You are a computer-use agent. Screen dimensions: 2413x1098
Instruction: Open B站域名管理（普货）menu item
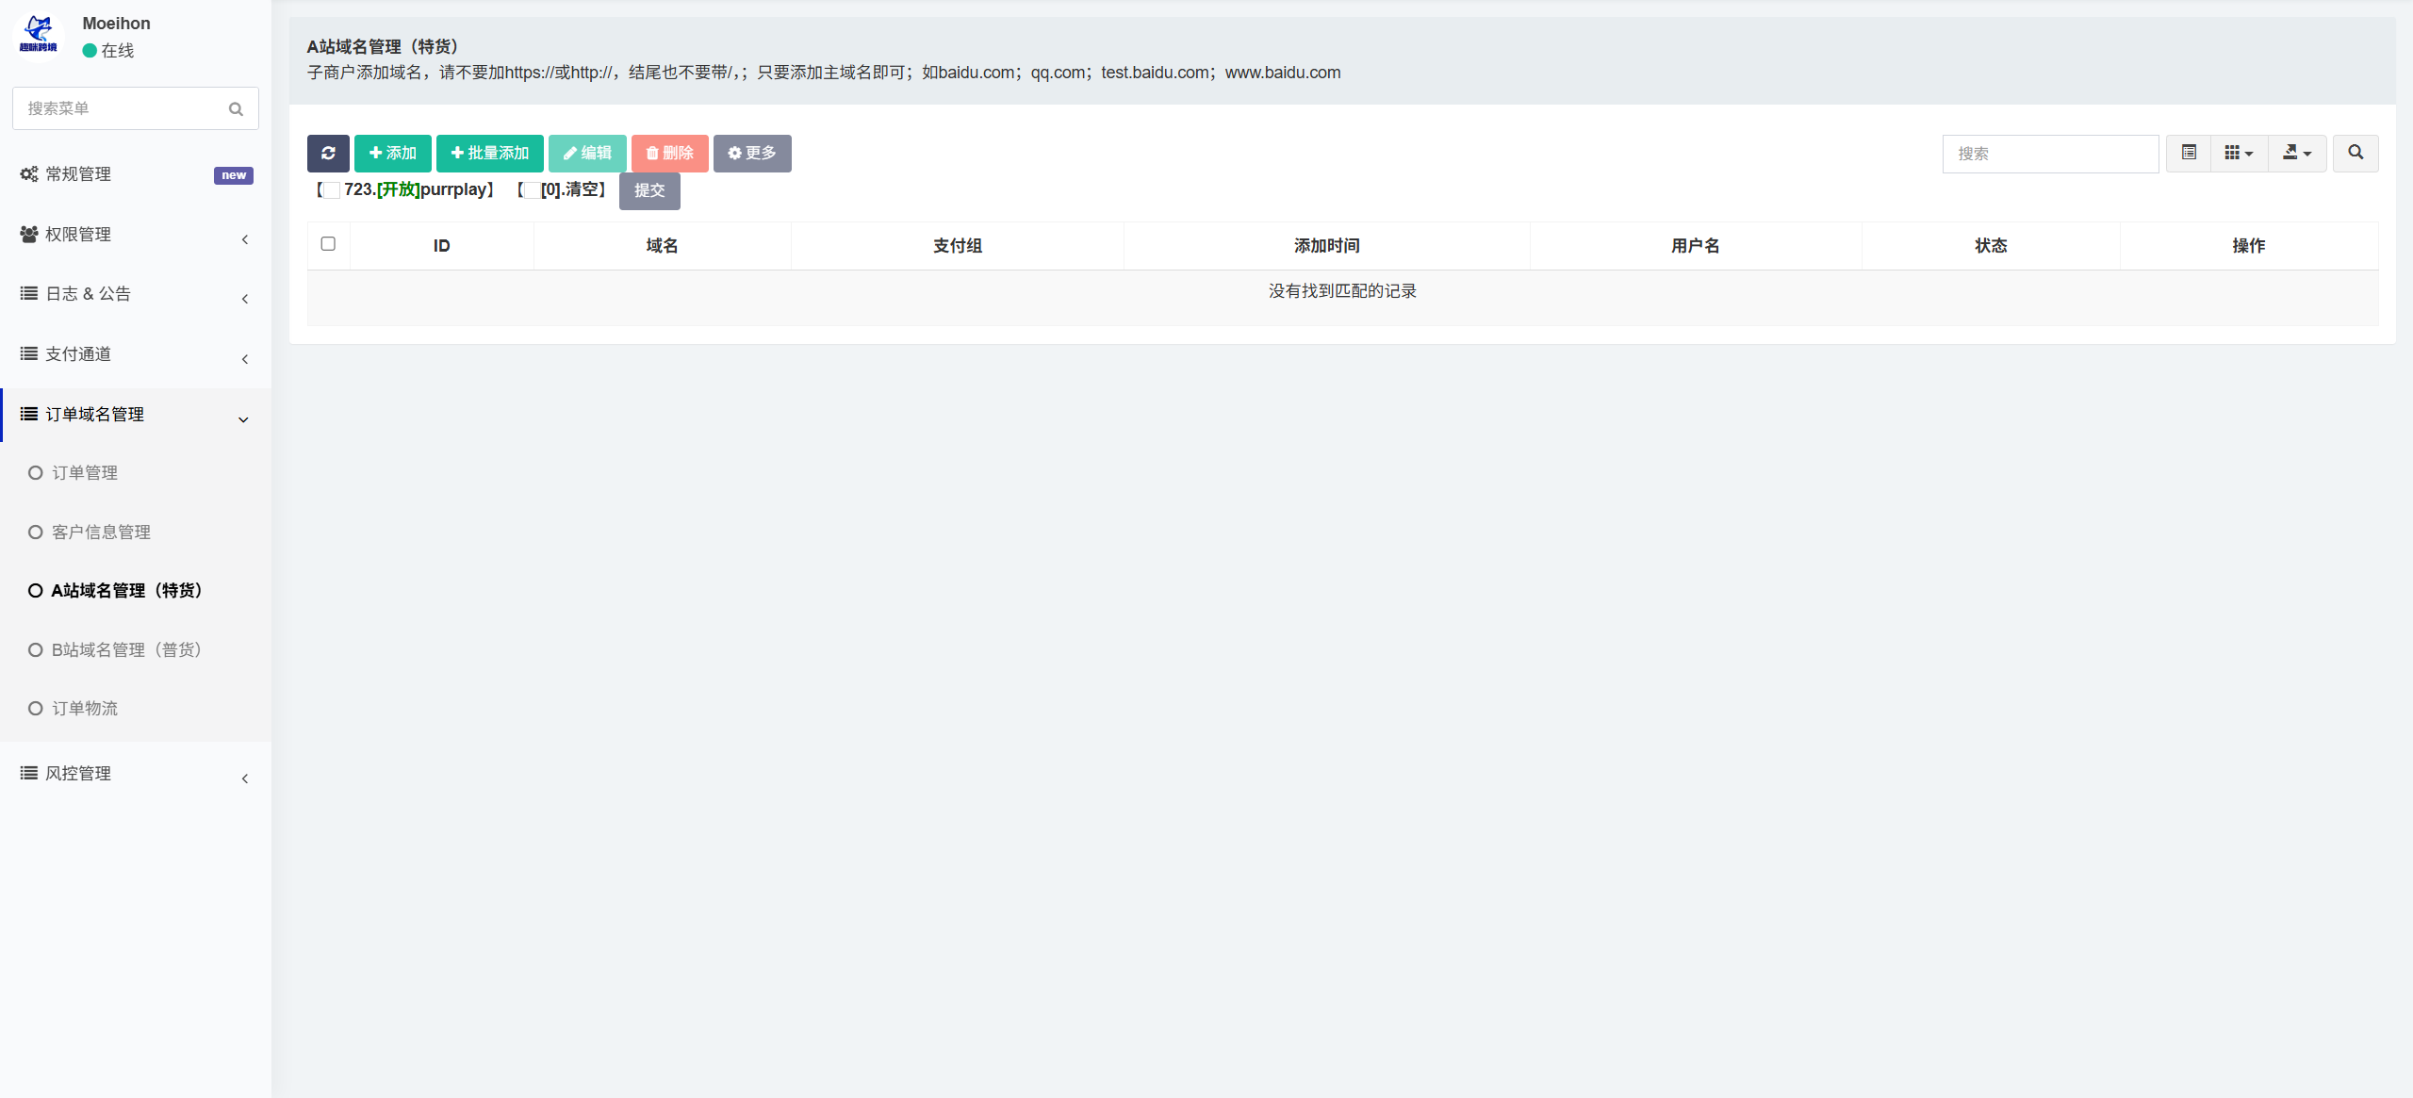(126, 650)
